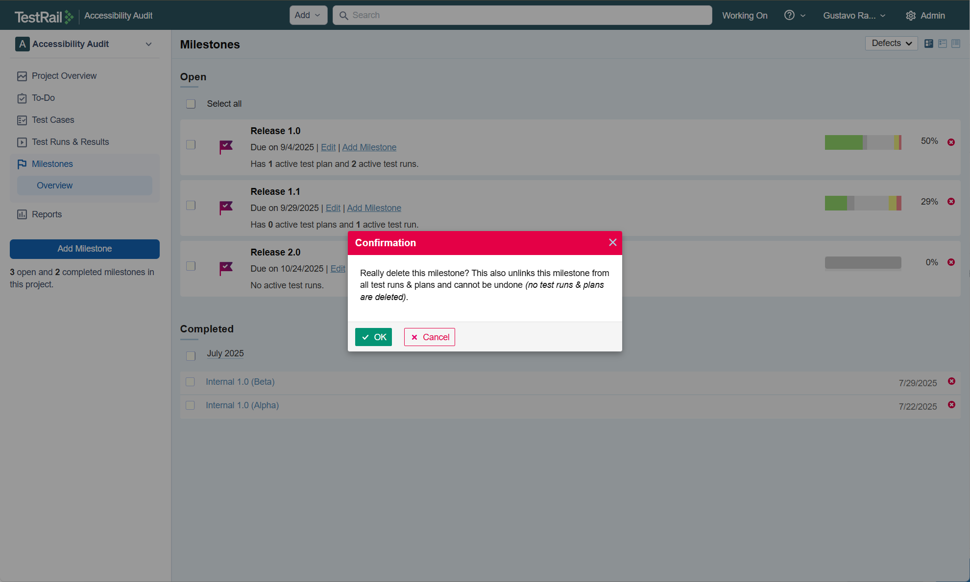The image size is (970, 582).
Task: Open the Defects dropdown
Action: 891,44
